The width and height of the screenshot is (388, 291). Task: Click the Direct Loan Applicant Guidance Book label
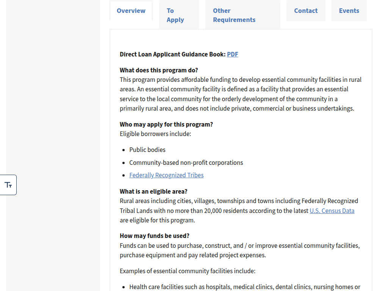point(173,55)
